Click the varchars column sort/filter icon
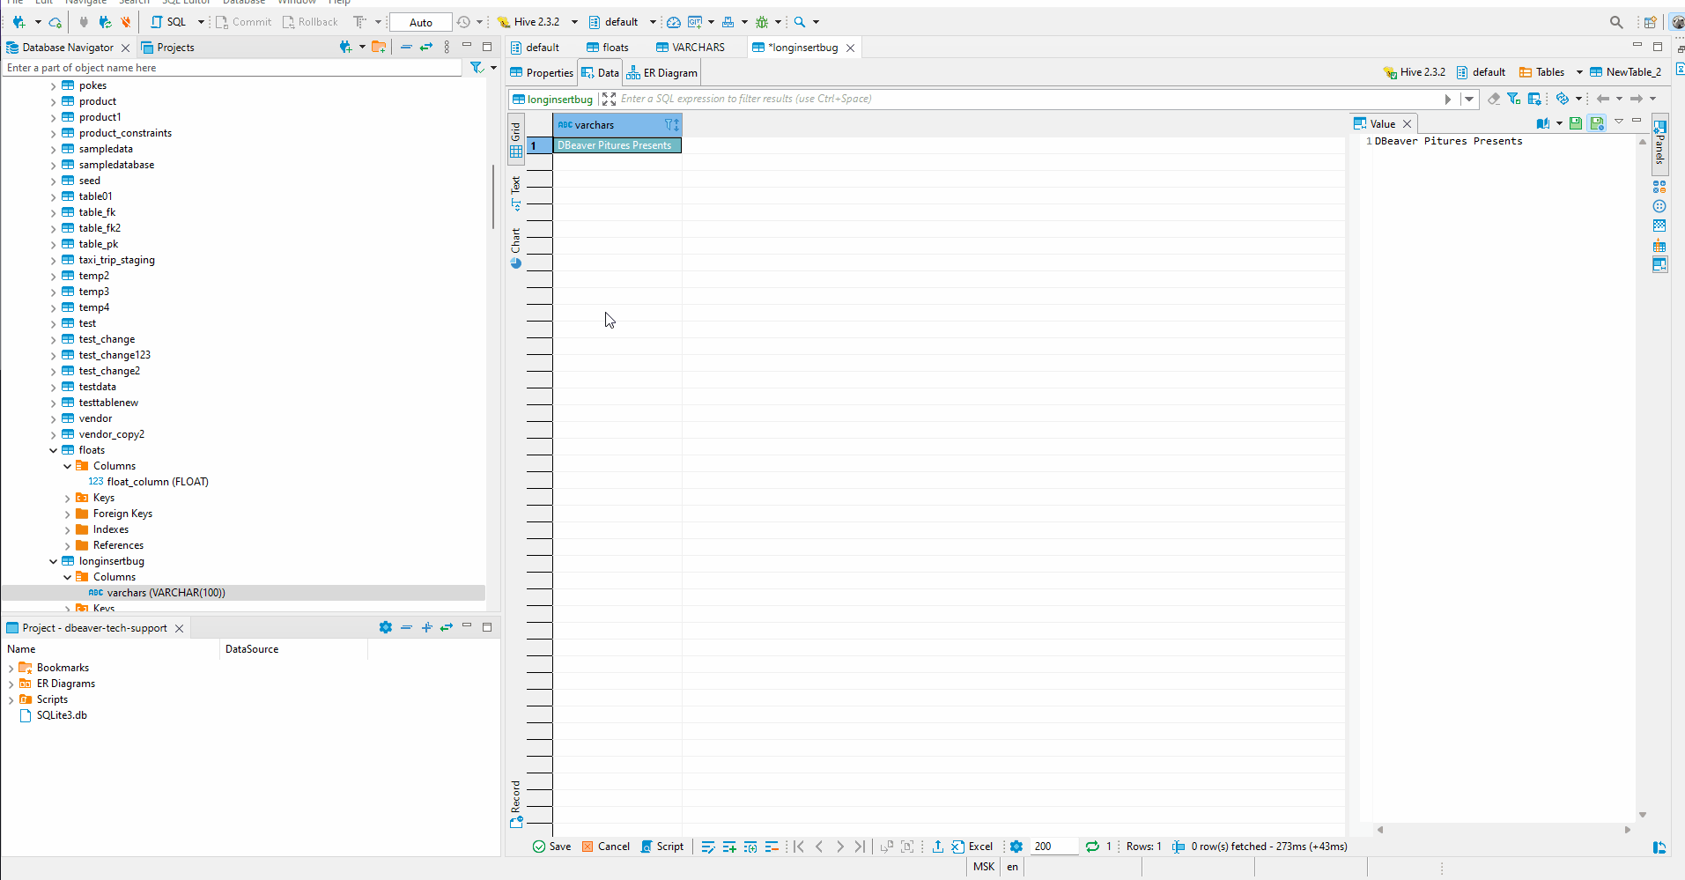The height and width of the screenshot is (880, 1685). tap(672, 125)
